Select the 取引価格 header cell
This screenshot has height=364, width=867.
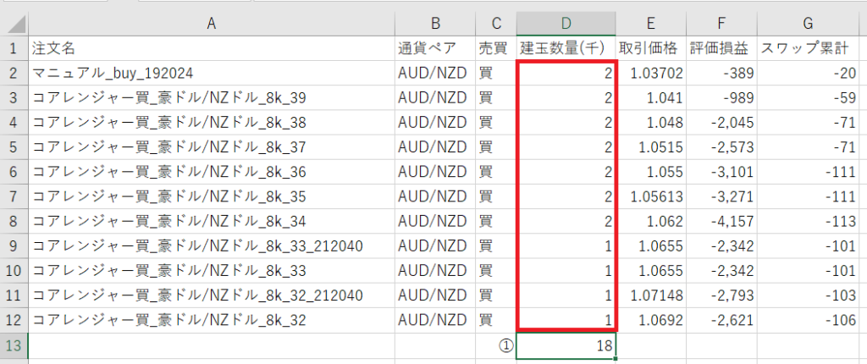[652, 47]
